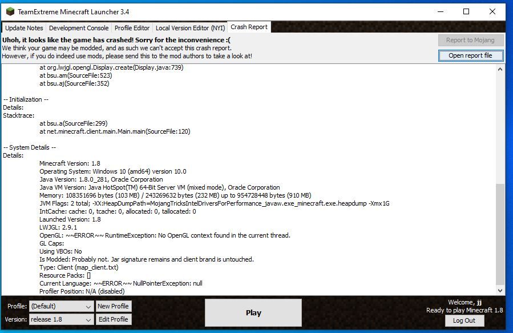Click the crash report scrollbar up arrow
The image size is (513, 333).
[x=500, y=69]
